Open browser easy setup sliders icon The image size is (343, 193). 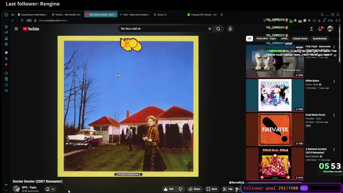point(337,21)
